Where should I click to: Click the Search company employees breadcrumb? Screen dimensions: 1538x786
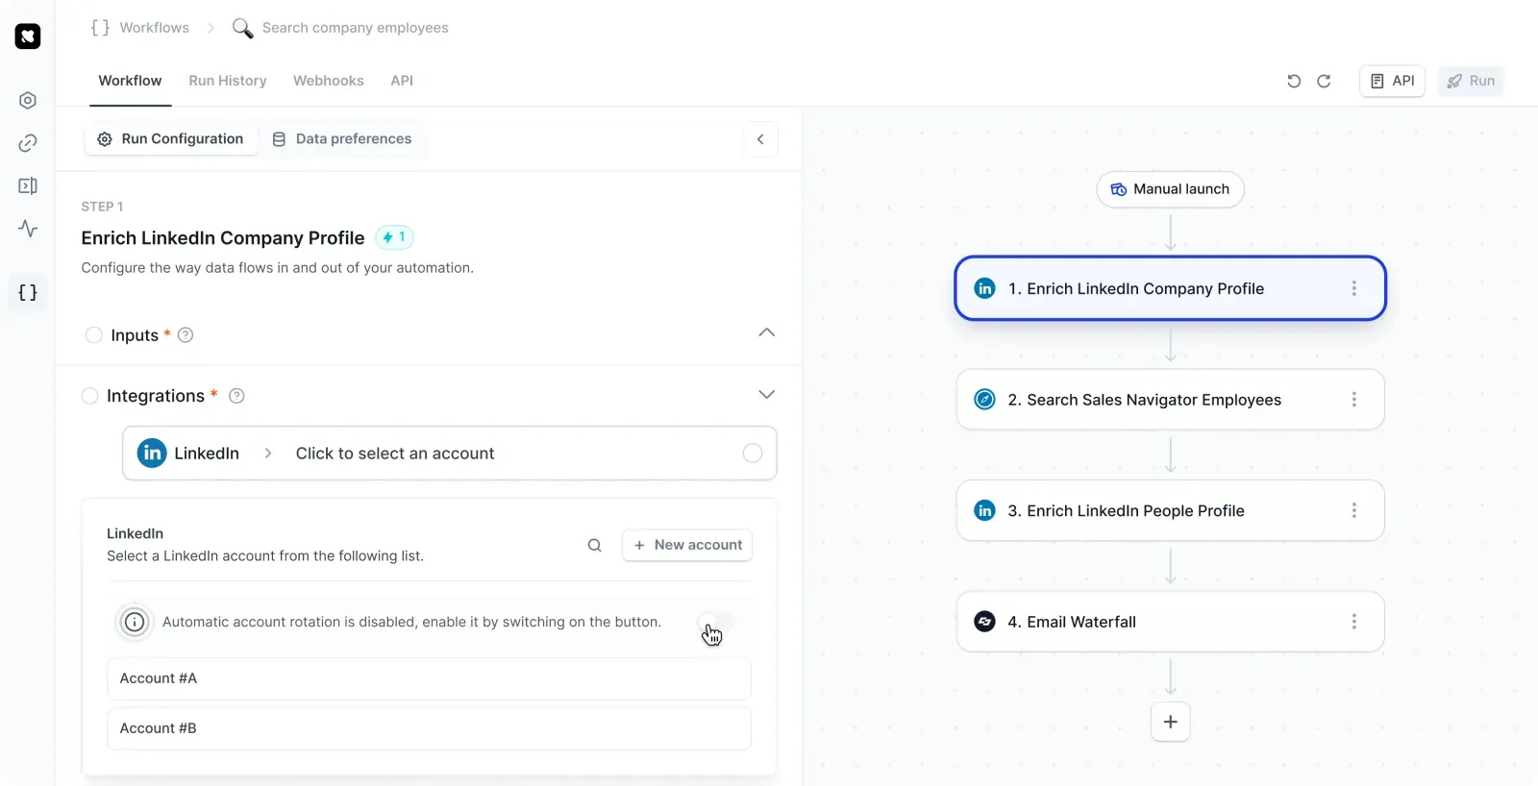[355, 28]
